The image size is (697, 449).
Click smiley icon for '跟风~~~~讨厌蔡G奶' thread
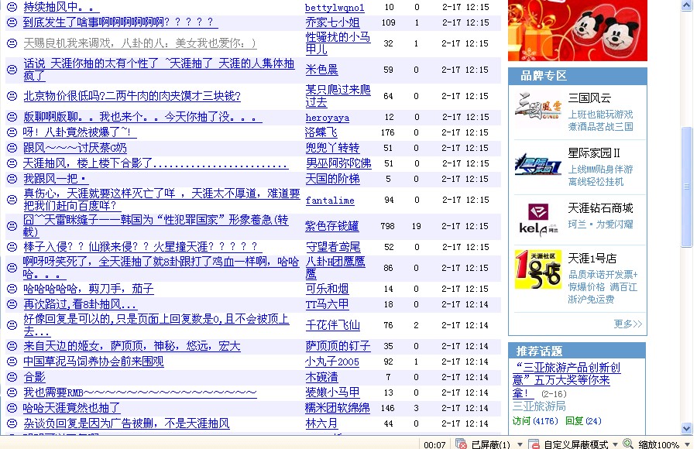click(x=12, y=148)
